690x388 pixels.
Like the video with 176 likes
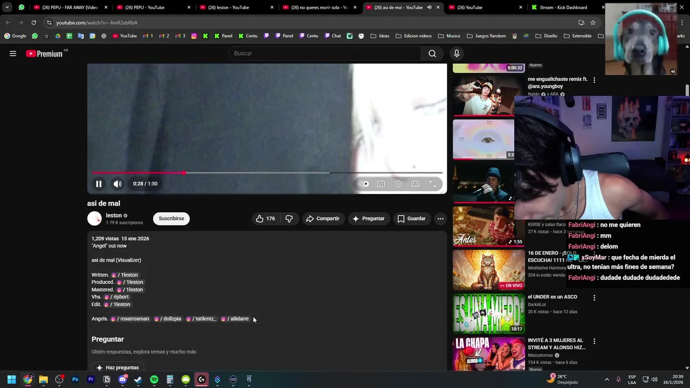click(266, 219)
